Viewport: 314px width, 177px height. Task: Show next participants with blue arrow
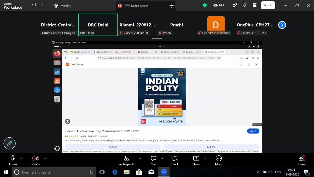(282, 25)
